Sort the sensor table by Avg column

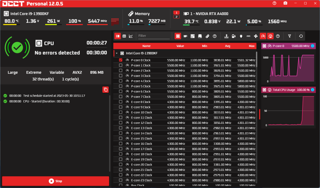point(227,46)
